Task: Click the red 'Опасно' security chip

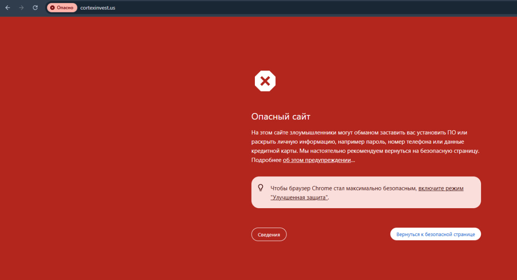Action: [62, 8]
